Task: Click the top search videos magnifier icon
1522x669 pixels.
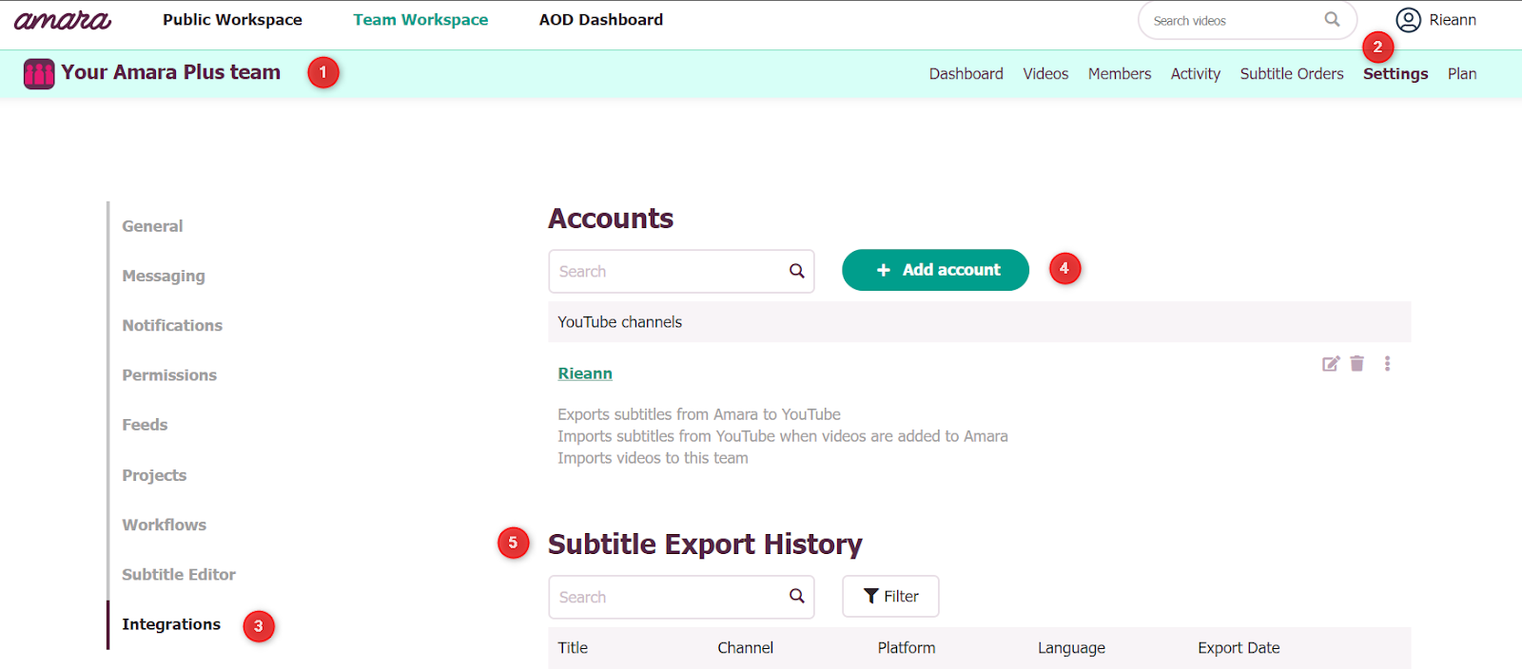Action: pos(1332,19)
